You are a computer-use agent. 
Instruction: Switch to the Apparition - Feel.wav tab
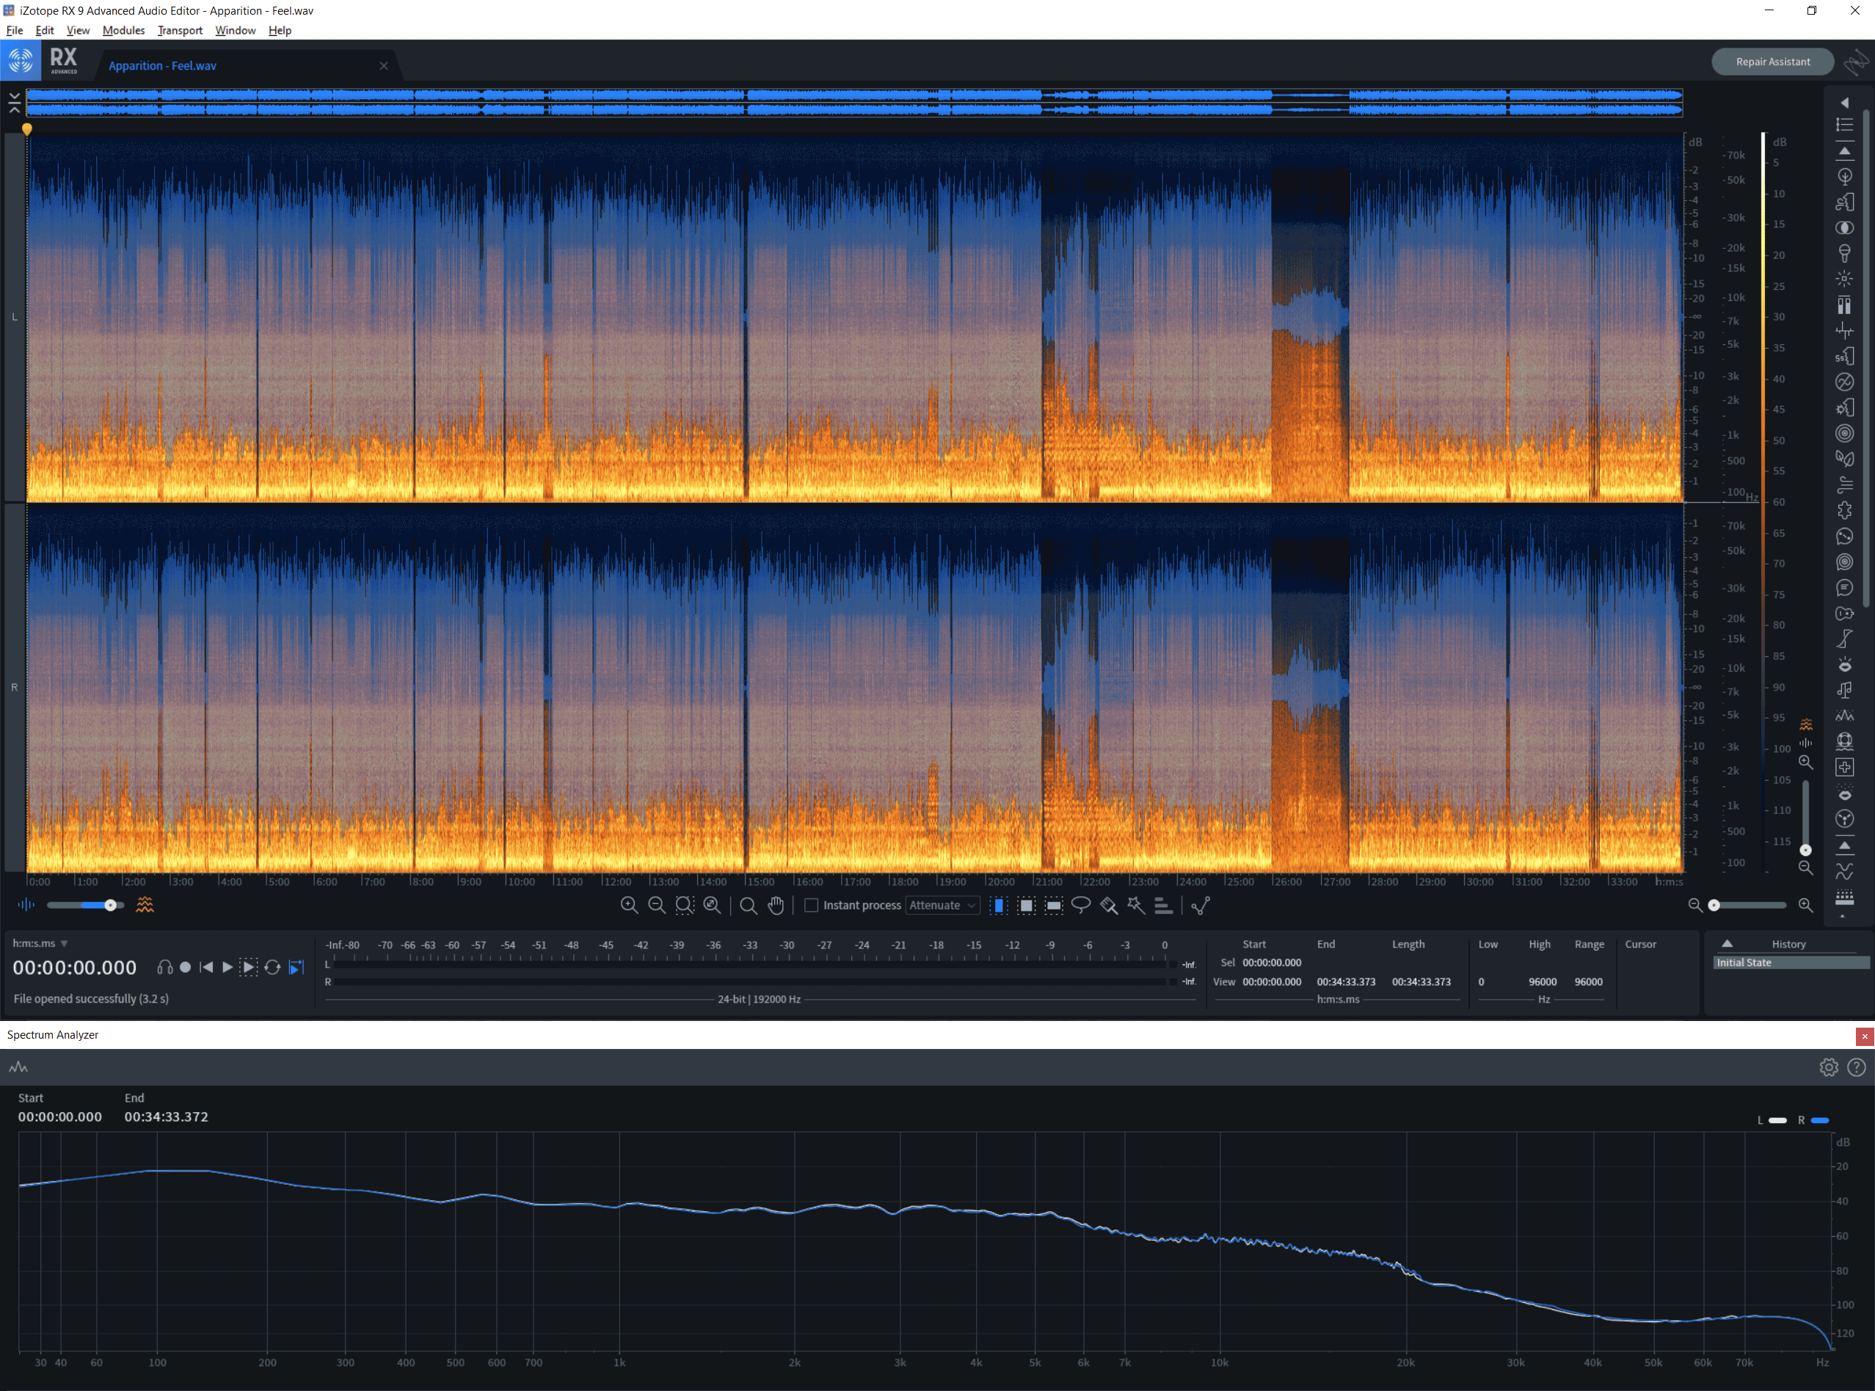click(x=162, y=65)
